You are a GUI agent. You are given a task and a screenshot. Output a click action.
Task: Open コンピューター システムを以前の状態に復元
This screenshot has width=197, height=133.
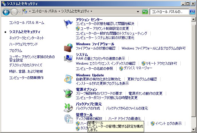[x=105, y=38]
